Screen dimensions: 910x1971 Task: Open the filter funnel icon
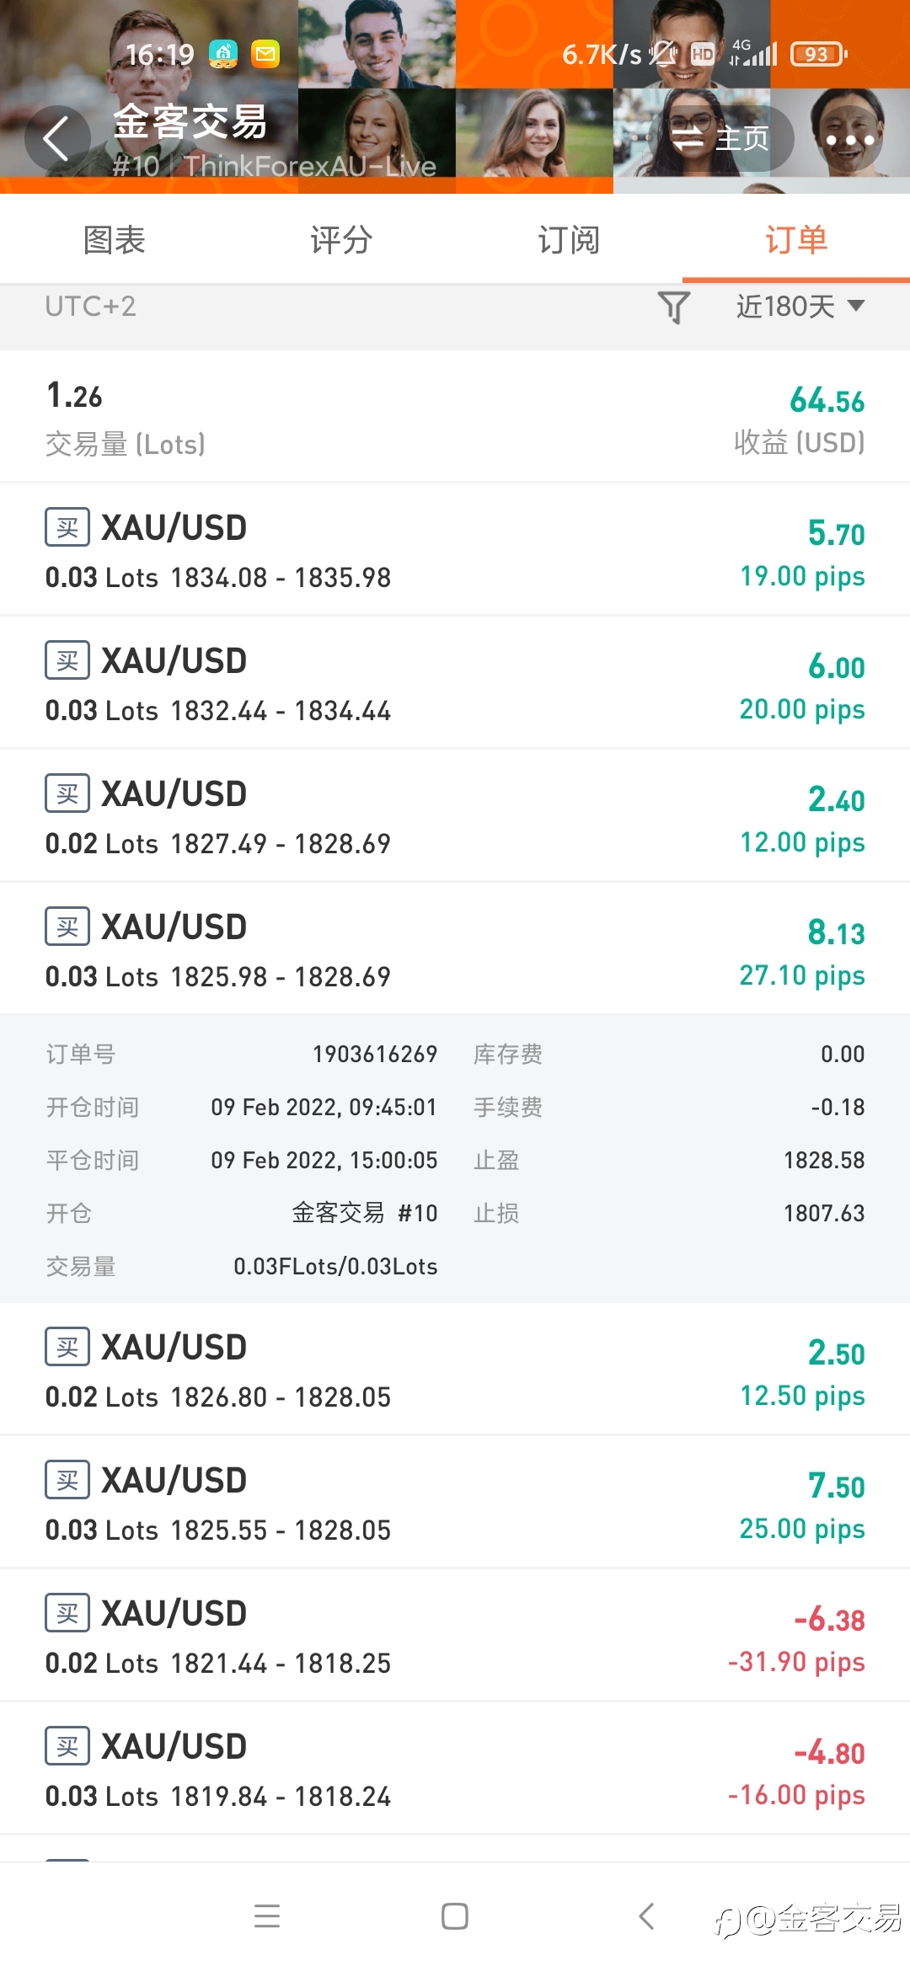[673, 307]
